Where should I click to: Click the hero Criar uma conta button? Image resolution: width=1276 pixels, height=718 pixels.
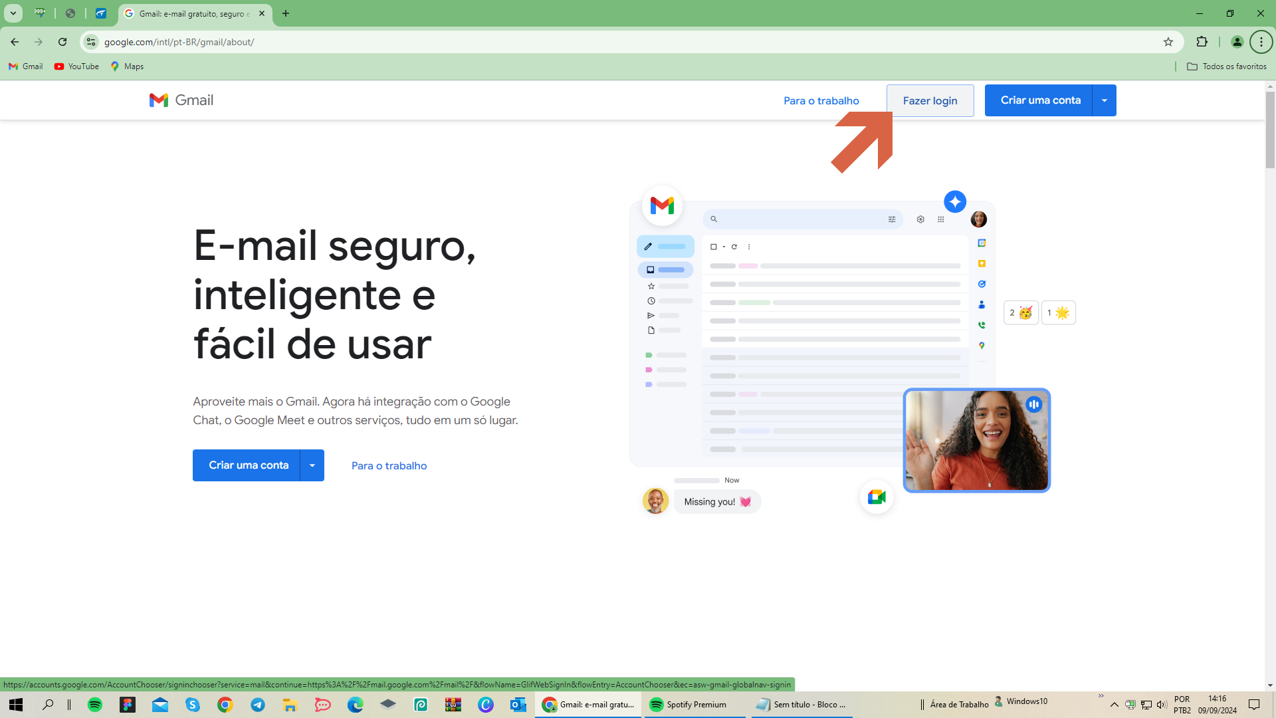[247, 465]
